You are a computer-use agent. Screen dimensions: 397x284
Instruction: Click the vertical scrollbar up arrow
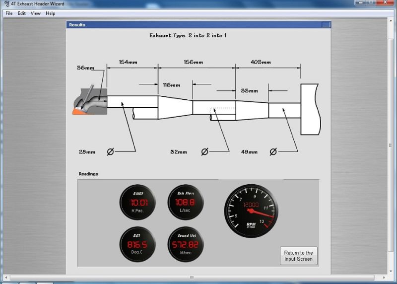click(x=392, y=21)
